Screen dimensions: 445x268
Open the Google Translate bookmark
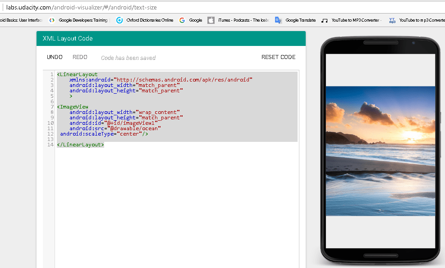click(x=295, y=20)
